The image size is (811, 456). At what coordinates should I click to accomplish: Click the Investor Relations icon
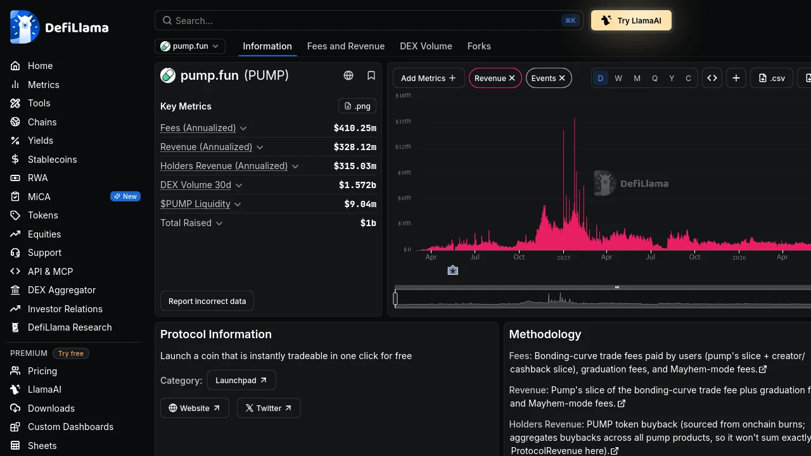point(15,308)
